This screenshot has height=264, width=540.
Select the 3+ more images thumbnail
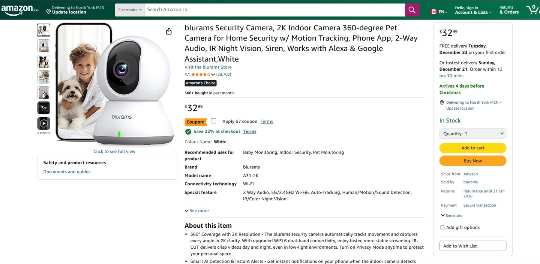43,108
